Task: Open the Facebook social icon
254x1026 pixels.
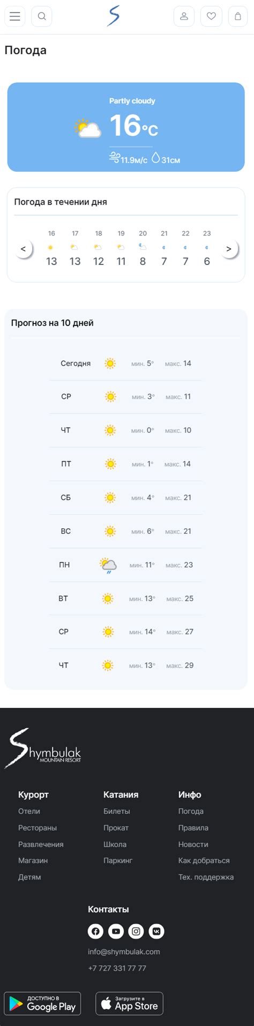Action: click(x=95, y=931)
